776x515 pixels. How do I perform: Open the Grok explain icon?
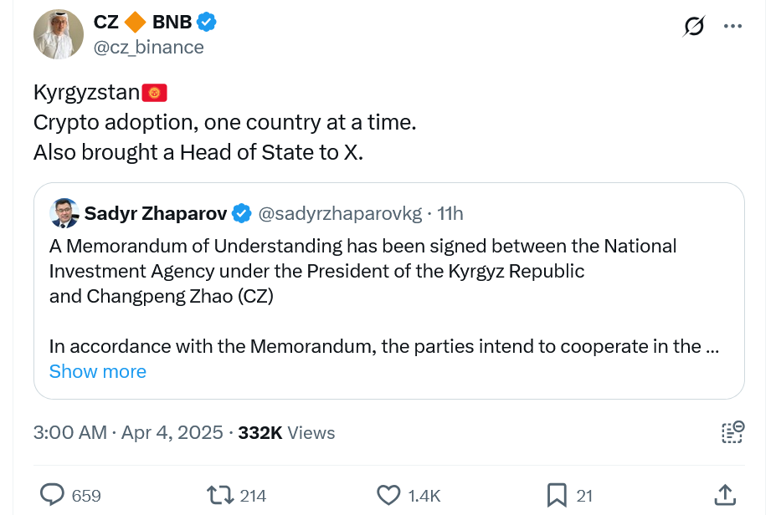pyautogui.click(x=694, y=27)
